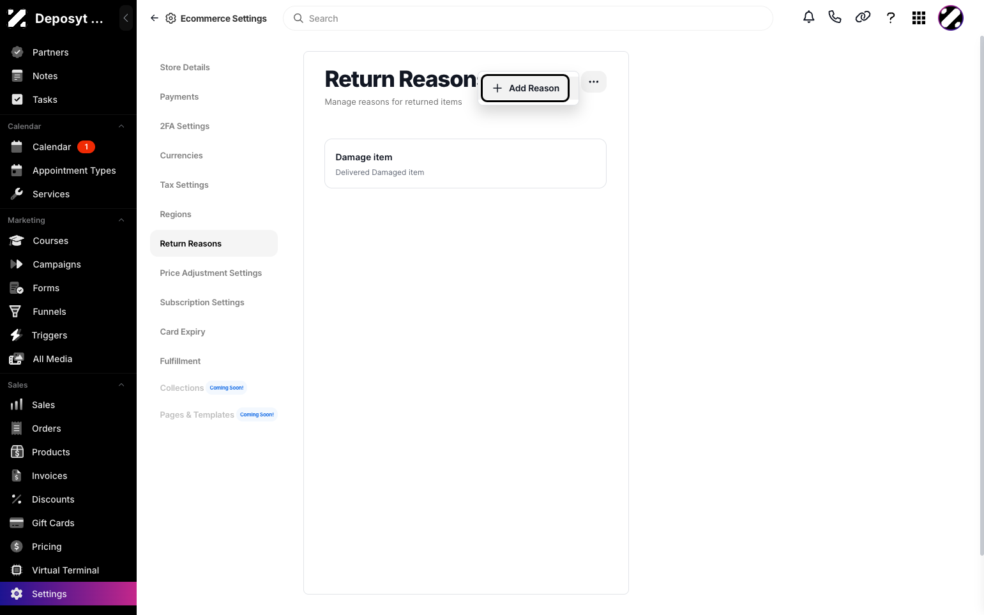
Task: Open the help question mark
Action: coord(891,18)
